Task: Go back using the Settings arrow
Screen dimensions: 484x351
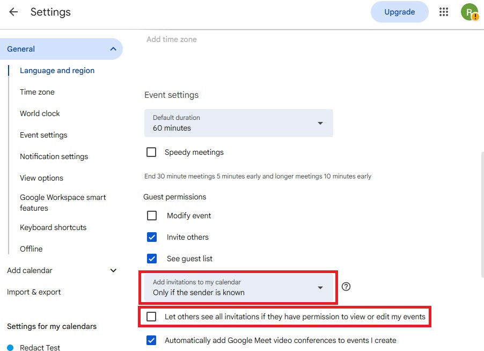Action: click(13, 12)
